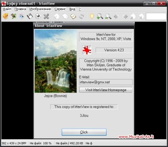The image size is (168, 147).
Task: Click status bar size 492.20 KB entry
Action: (69, 143)
